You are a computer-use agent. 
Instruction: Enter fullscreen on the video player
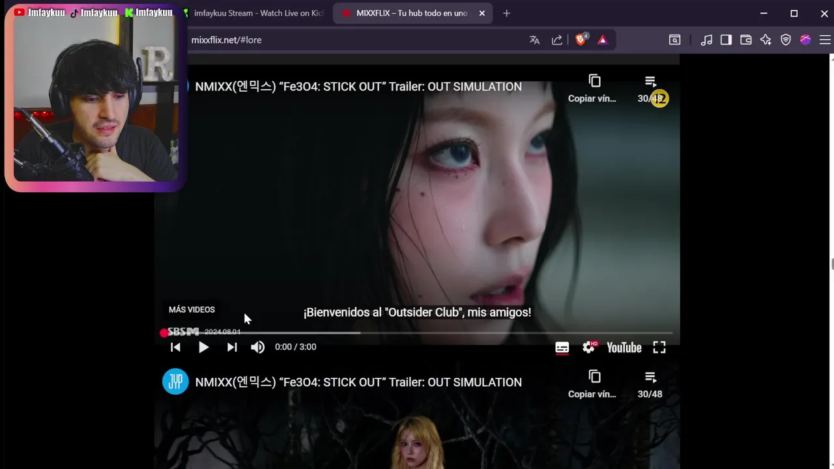coord(659,347)
